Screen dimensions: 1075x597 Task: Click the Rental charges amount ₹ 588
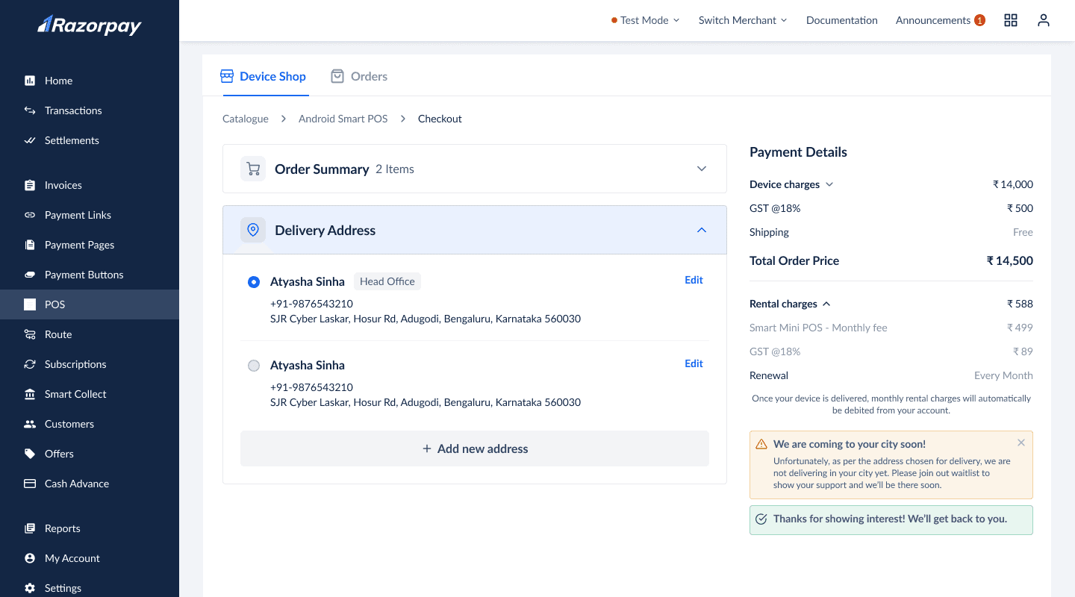click(1020, 304)
